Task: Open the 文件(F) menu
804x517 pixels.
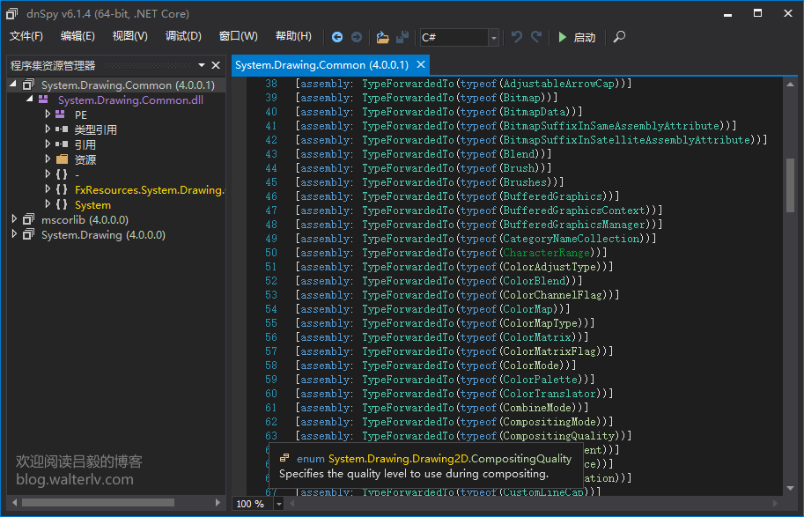Action: pos(26,36)
